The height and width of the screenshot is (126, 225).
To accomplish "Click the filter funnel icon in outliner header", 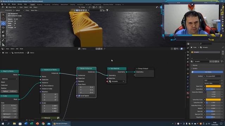I will pos(107,10).
